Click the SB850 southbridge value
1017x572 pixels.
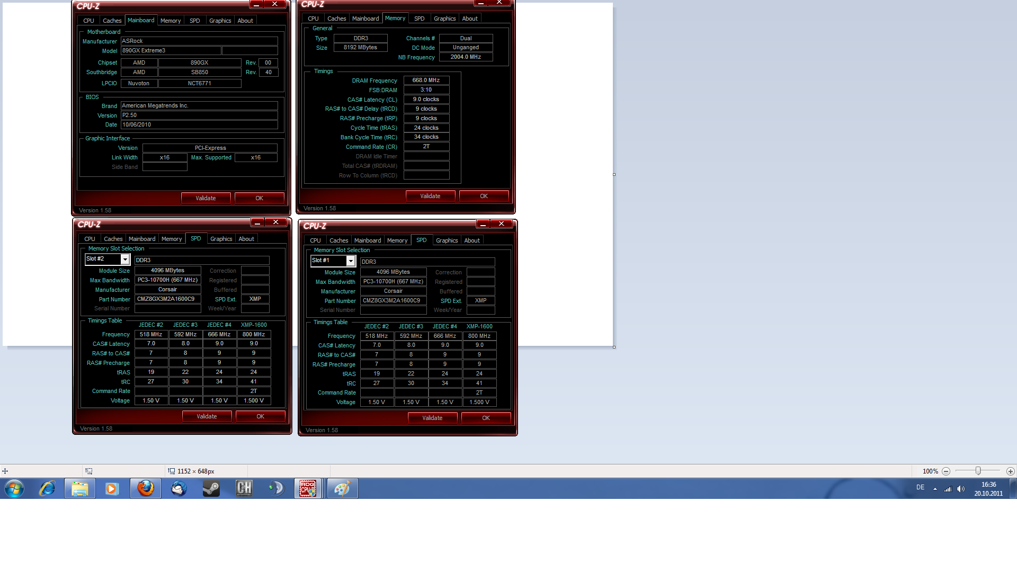pyautogui.click(x=200, y=72)
